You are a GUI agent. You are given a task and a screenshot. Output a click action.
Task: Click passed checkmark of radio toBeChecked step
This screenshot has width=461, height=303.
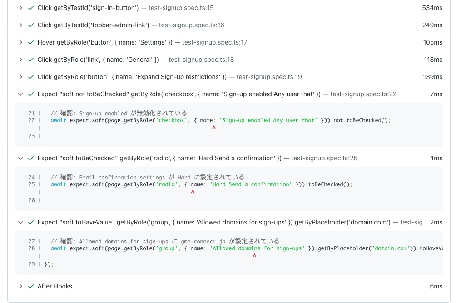31,158
